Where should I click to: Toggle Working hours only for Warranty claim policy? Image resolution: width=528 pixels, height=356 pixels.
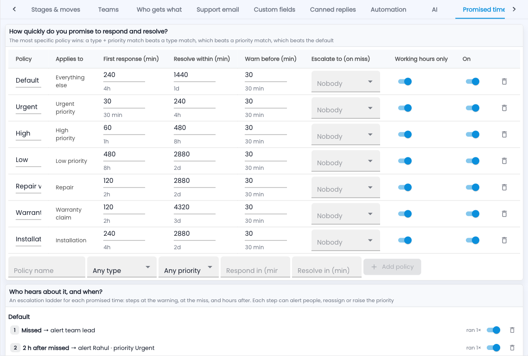(x=405, y=214)
